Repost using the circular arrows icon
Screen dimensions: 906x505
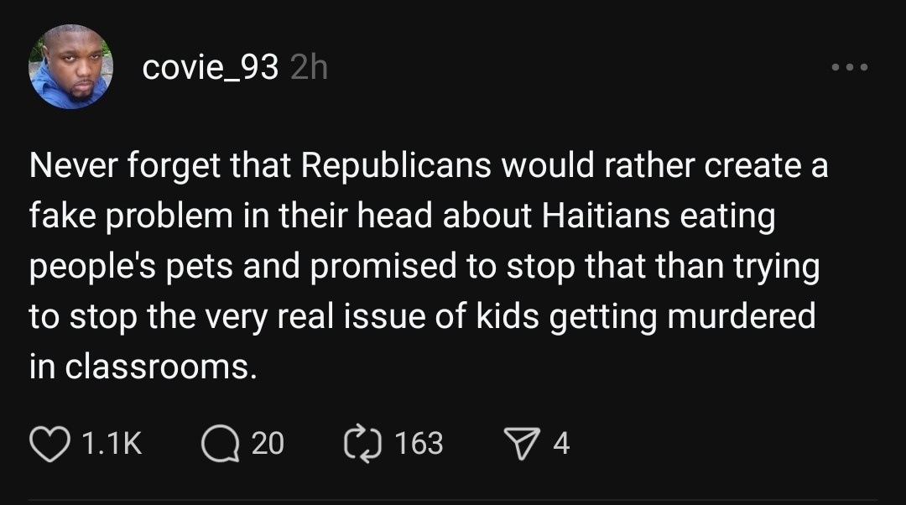[364, 442]
